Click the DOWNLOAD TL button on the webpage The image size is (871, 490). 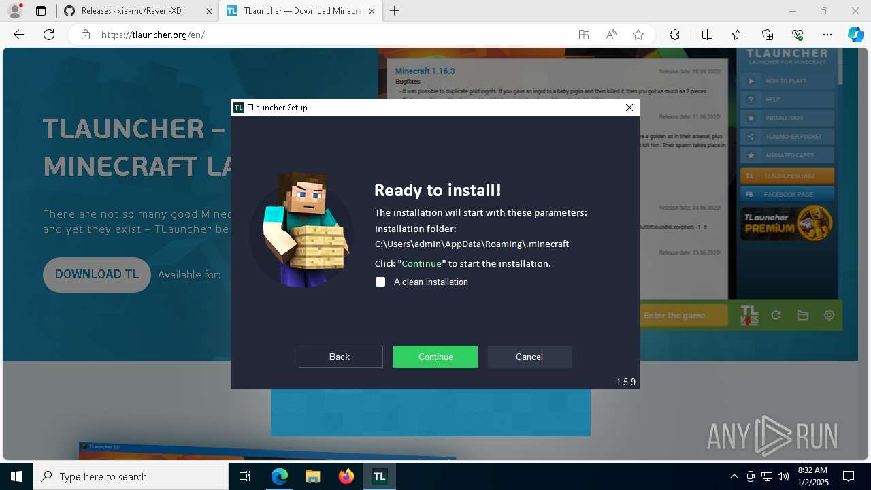[x=97, y=274]
